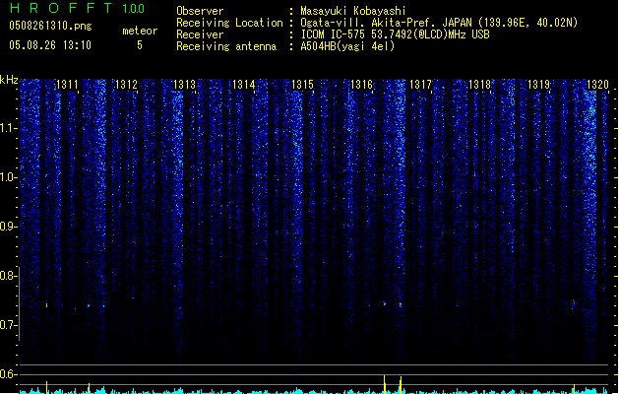The height and width of the screenshot is (394, 619).
Task: Select the observer name Masayuki Kobayashi
Action: 353,11
